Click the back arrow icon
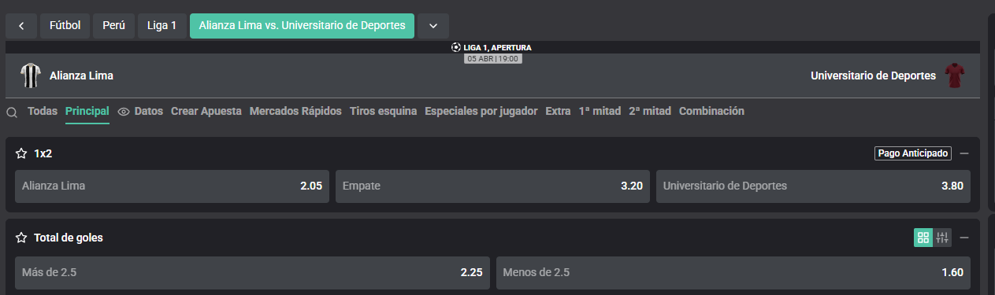995x295 pixels. (x=21, y=26)
